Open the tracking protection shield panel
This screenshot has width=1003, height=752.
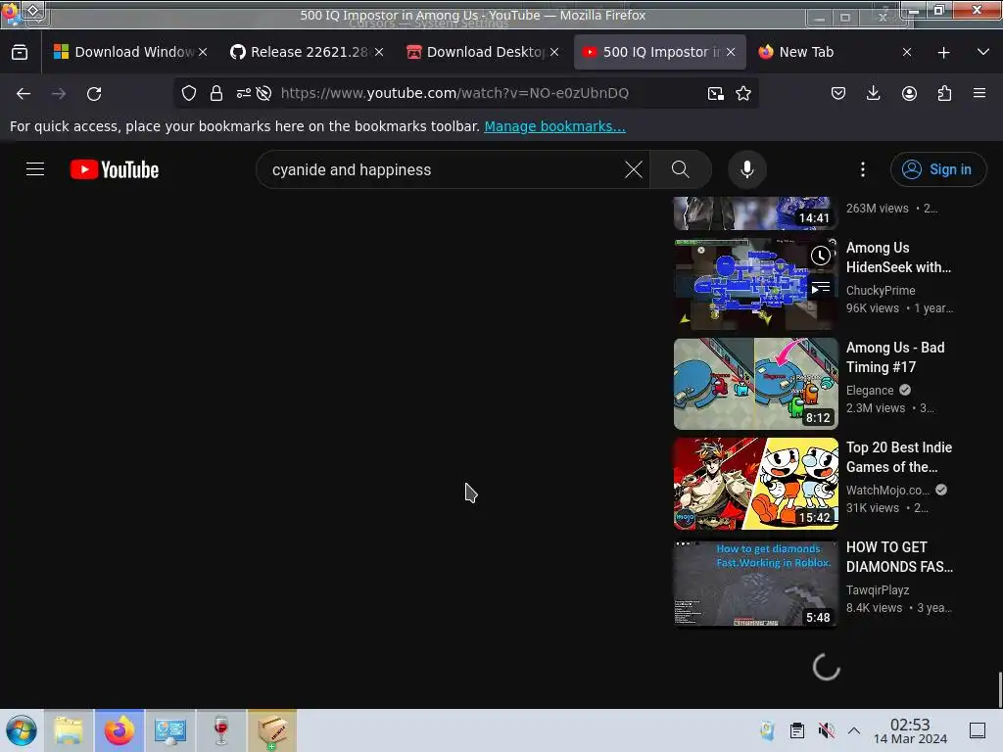click(x=189, y=93)
